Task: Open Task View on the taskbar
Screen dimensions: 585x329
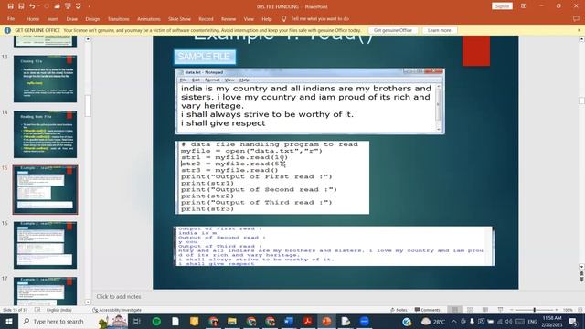Action: click(136, 321)
